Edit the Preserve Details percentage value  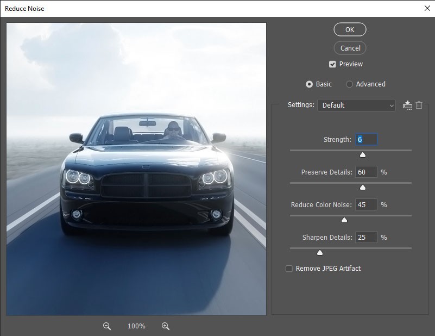pyautogui.click(x=366, y=172)
